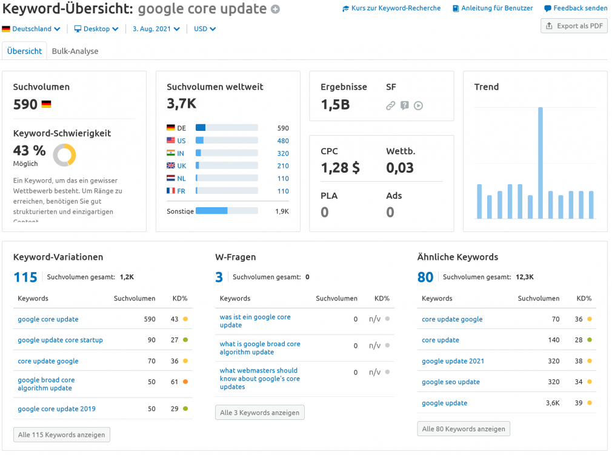Click the UK flag in volume list
Viewport: 612px width, 455px height.
point(170,165)
